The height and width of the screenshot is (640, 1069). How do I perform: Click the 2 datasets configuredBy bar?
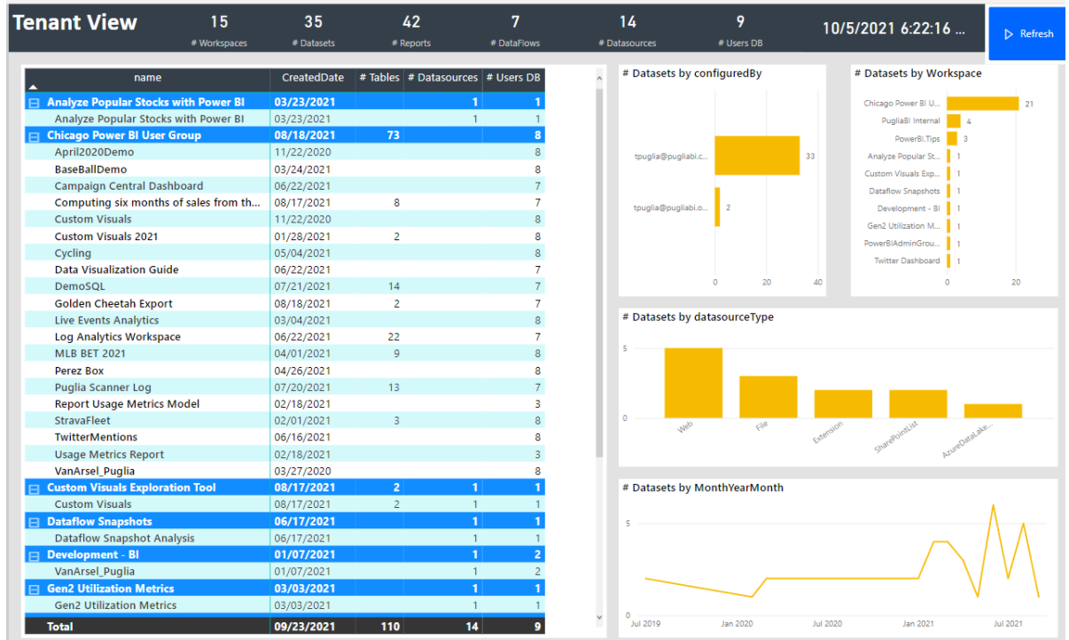pyautogui.click(x=718, y=207)
